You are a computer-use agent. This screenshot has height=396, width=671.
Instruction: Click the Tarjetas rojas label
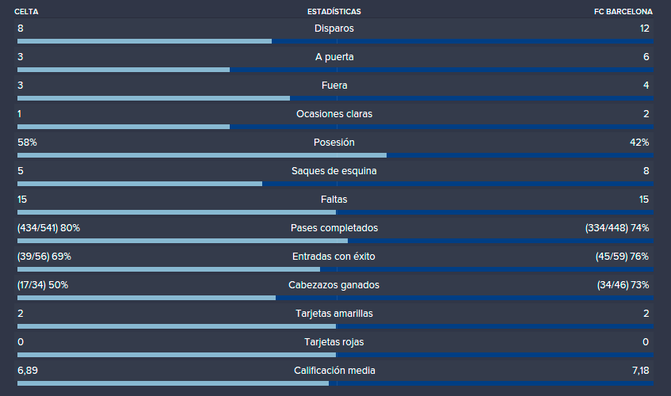[334, 342]
